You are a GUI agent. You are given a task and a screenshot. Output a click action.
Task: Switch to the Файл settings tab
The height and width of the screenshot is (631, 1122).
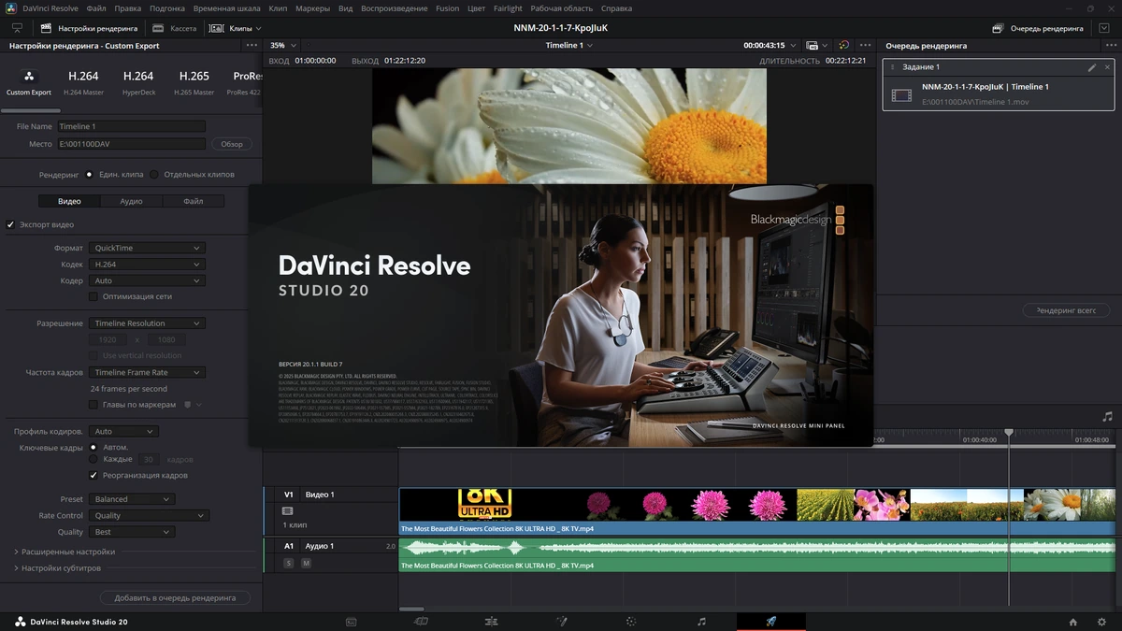coord(194,201)
